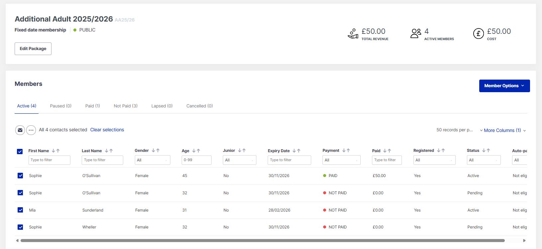Open the three-dots more actions icon

tap(31, 130)
